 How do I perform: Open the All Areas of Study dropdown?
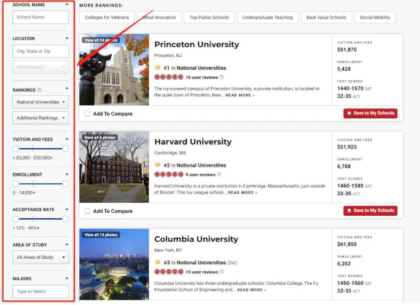[41, 257]
